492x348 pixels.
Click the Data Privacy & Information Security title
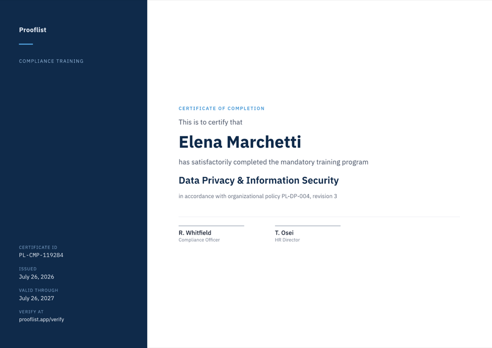coord(259,180)
